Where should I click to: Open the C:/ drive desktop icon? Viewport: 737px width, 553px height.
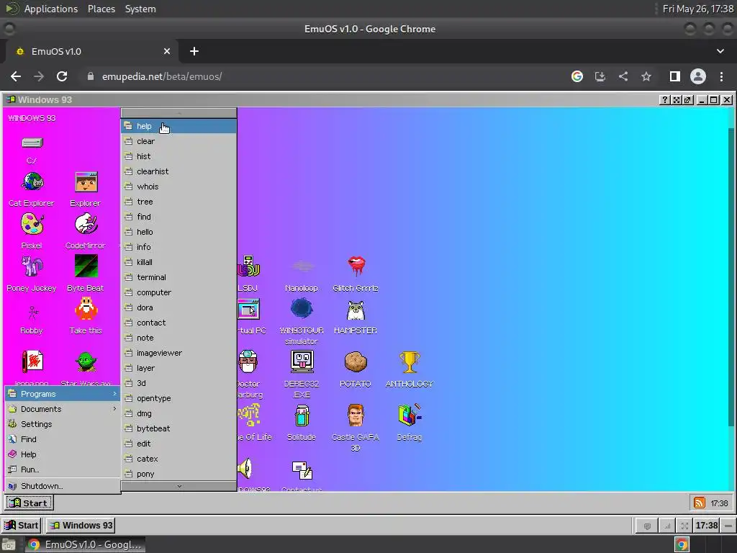tap(32, 143)
